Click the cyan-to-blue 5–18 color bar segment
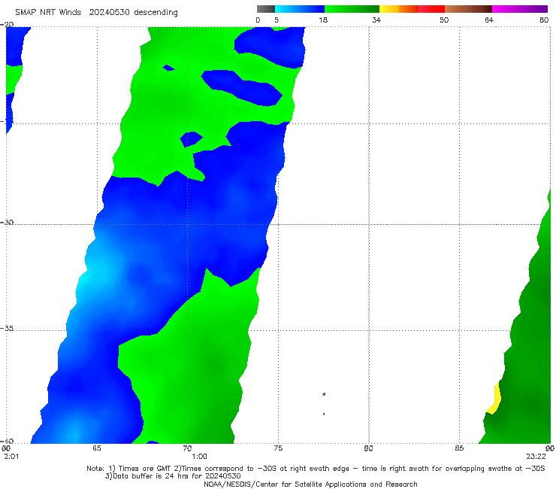556x489 pixels. click(x=300, y=9)
